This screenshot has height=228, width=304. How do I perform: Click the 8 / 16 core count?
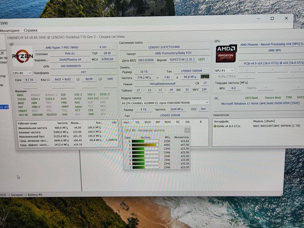click(x=29, y=80)
